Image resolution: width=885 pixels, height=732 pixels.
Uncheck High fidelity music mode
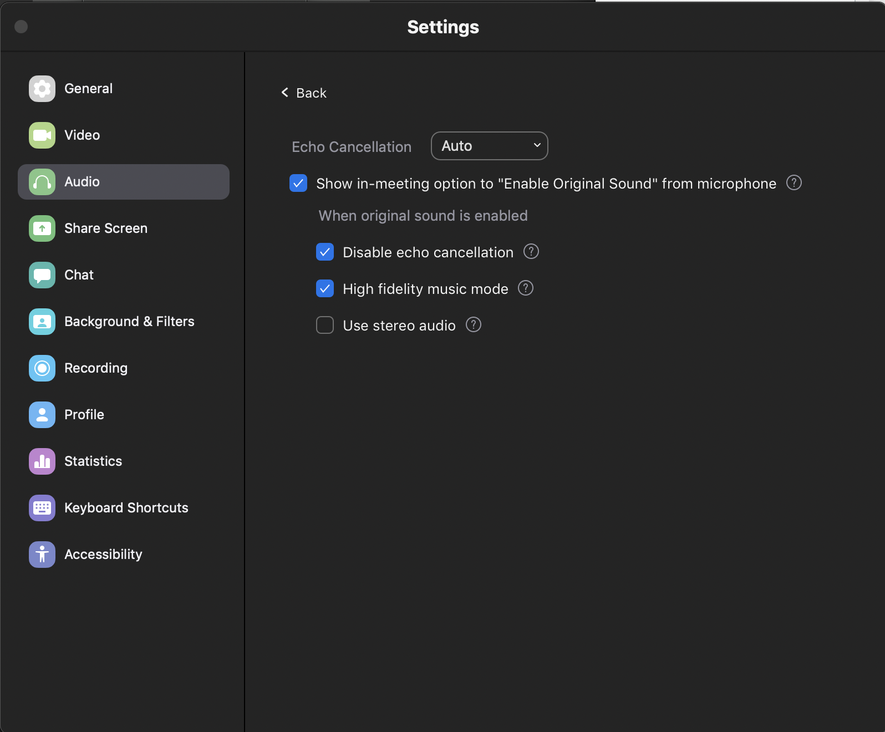coord(325,288)
